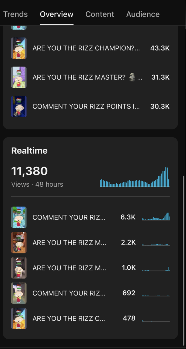Select "COMMENT YOUR RIZZ POINTS" top video title
The image size is (186, 349).
click(86, 106)
